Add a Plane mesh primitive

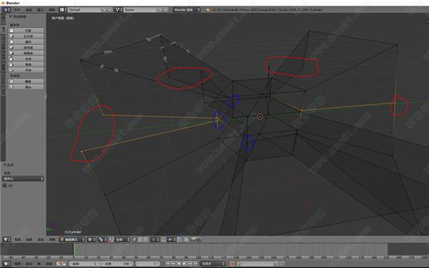click(26, 30)
